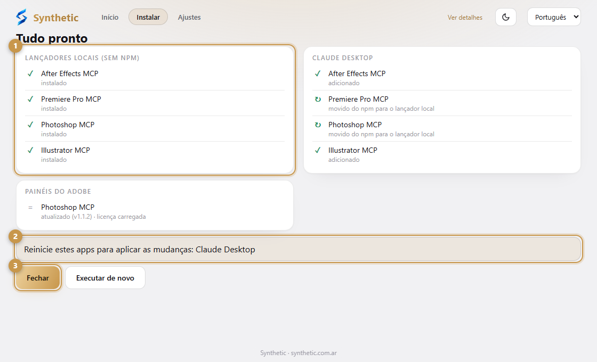Click Illustrator MCP checkmark under Claude Desktop

coord(318,150)
